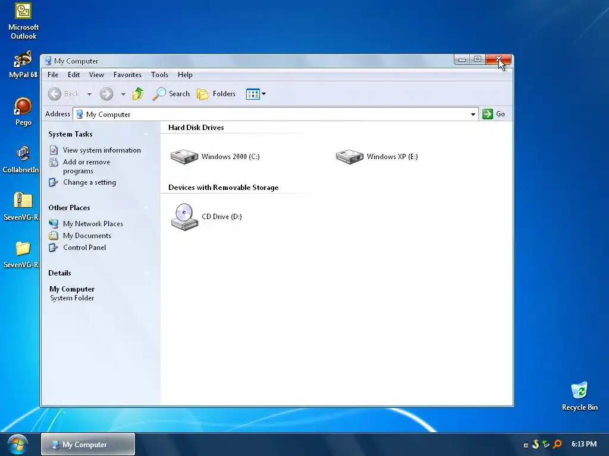Open Control Panel link

coord(84,248)
